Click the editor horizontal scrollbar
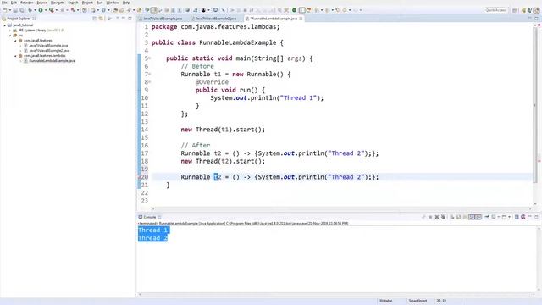The width and height of the screenshot is (542, 305). pos(341,208)
